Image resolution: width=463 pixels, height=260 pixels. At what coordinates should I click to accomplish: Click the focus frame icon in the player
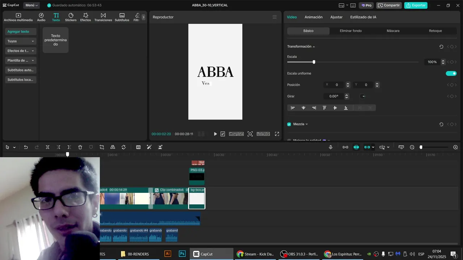[250, 134]
